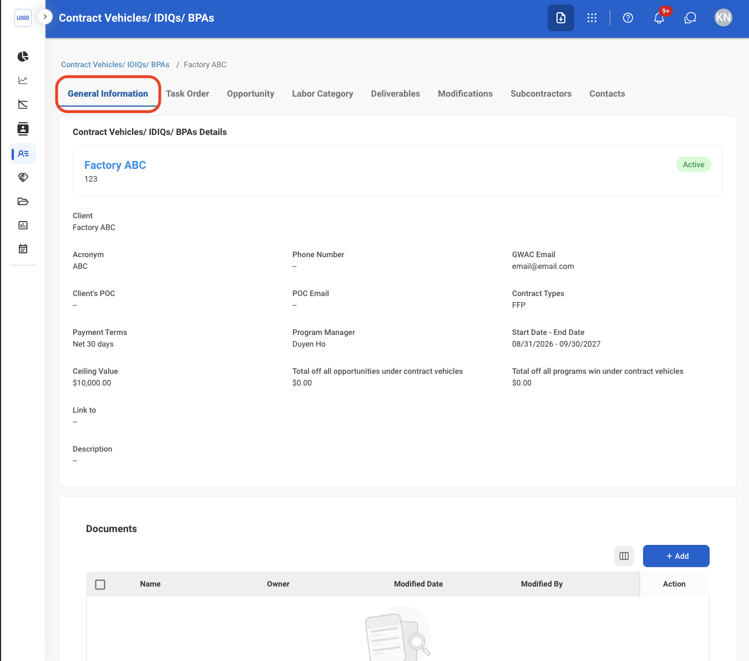Viewport: 749px width, 661px height.
Task: Click the LOGO icon in the sidebar
Action: (23, 18)
